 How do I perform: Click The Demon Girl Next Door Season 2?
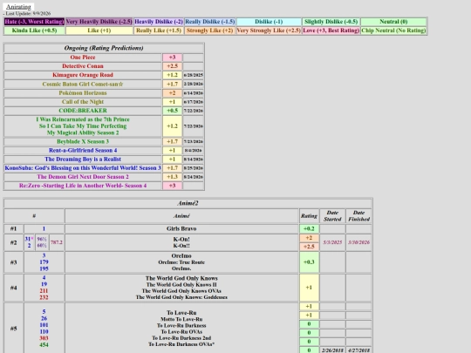83,177
